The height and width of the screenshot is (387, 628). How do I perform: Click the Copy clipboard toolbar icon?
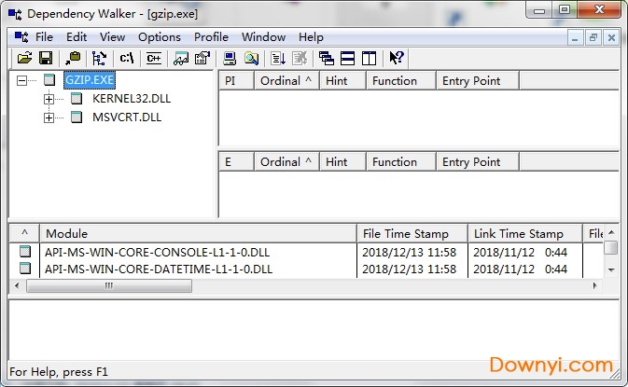tap(73, 58)
